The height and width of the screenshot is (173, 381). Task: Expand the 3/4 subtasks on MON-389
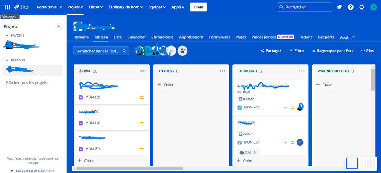tap(249, 153)
